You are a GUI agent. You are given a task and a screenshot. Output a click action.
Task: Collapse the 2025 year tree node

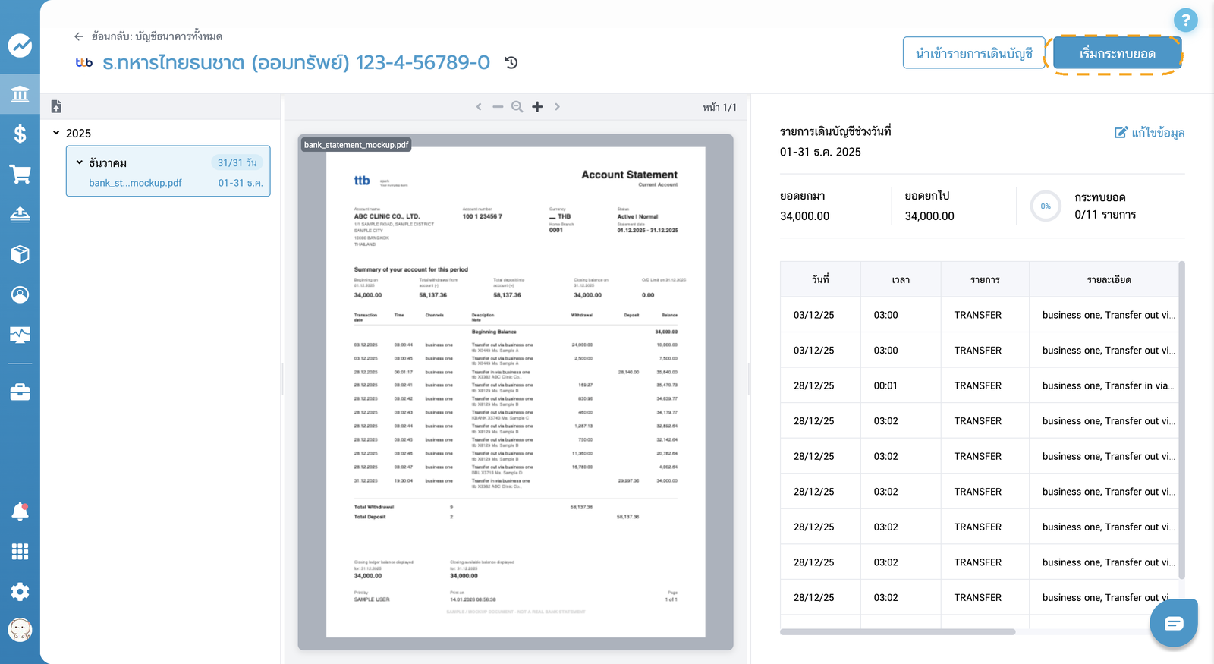coord(56,133)
